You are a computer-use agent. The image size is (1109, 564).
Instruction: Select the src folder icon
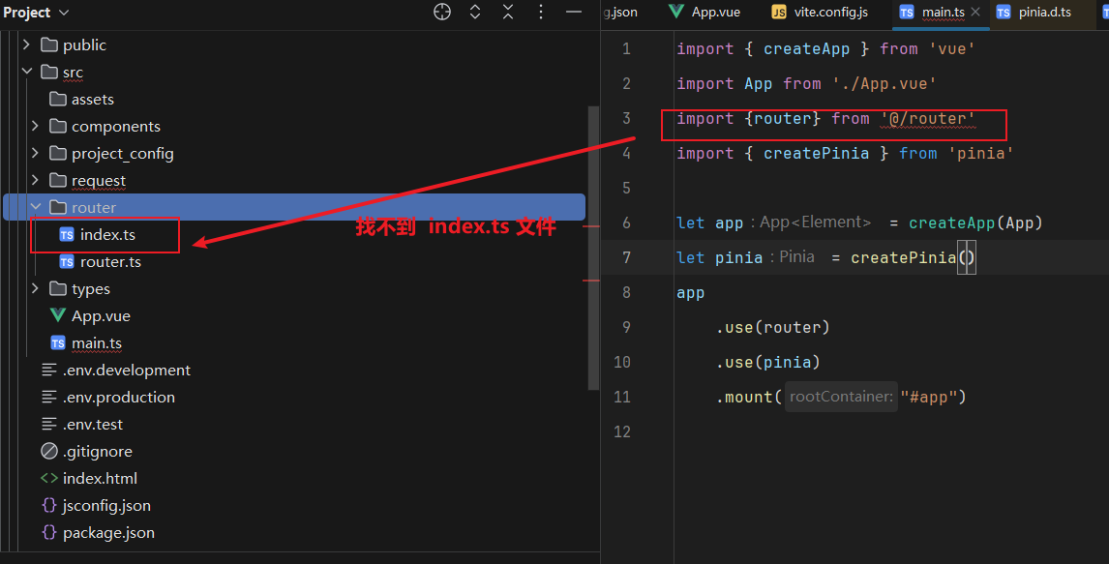pyautogui.click(x=49, y=72)
